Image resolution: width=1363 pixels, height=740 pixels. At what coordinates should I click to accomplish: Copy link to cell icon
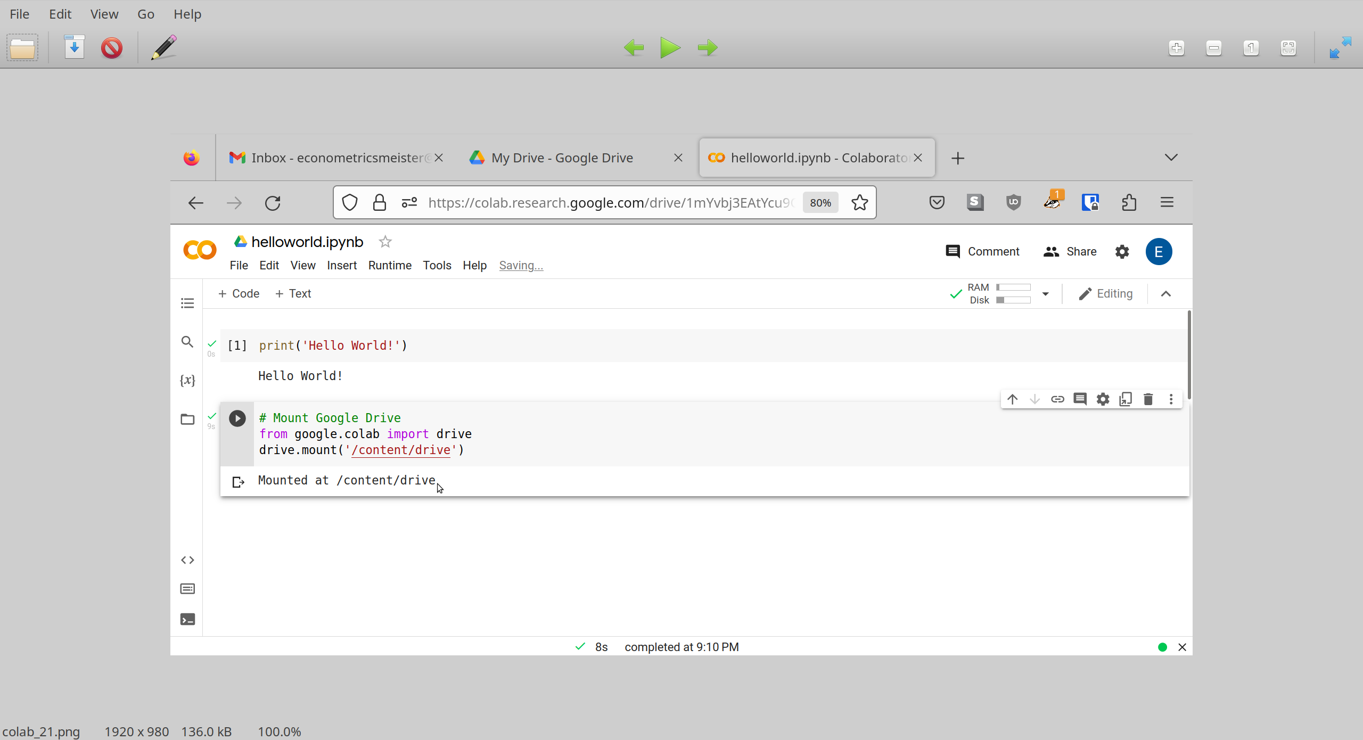pos(1057,399)
